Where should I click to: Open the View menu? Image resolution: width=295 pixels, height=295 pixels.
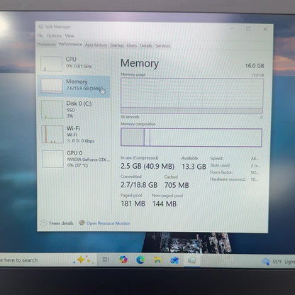tap(69, 36)
